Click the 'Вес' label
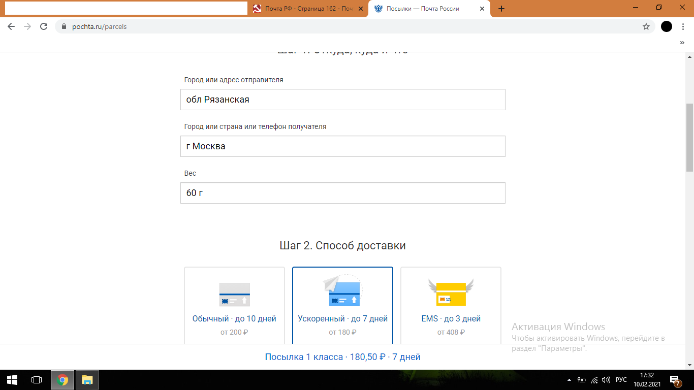694x390 pixels. pos(190,173)
